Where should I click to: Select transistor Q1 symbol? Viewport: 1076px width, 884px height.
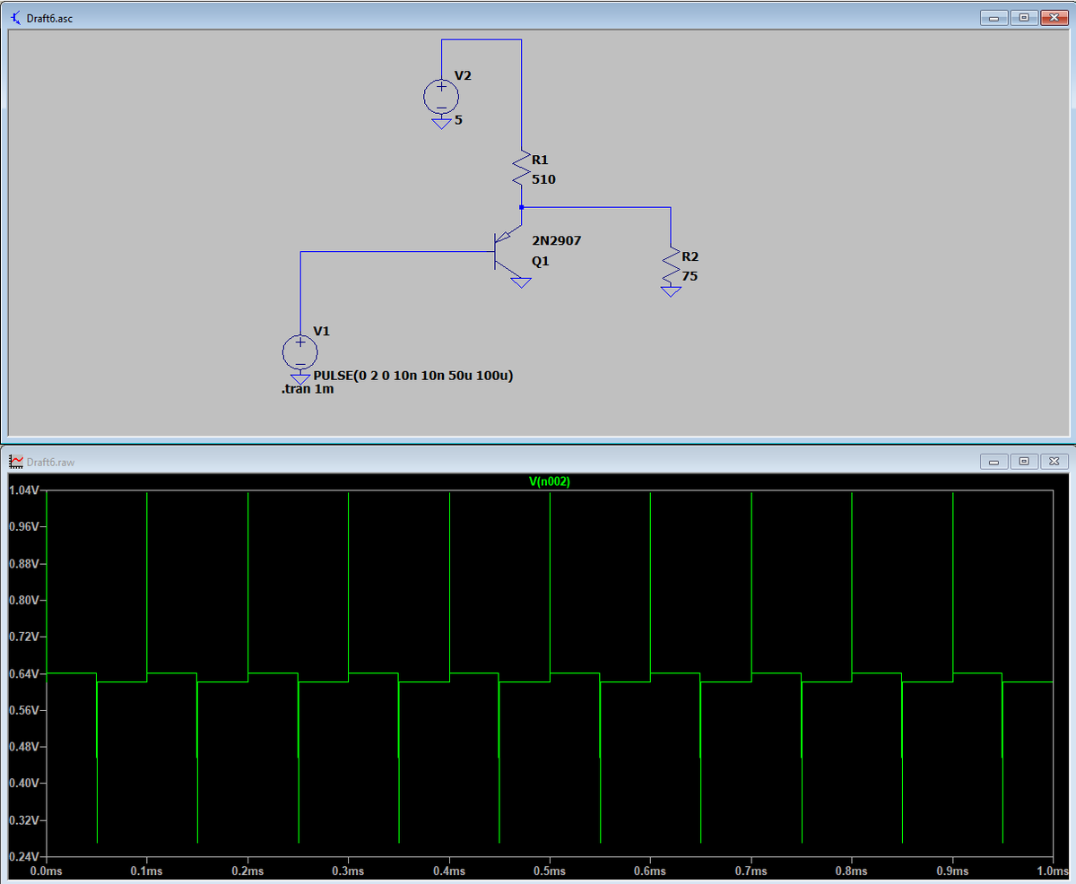pyautogui.click(x=507, y=252)
